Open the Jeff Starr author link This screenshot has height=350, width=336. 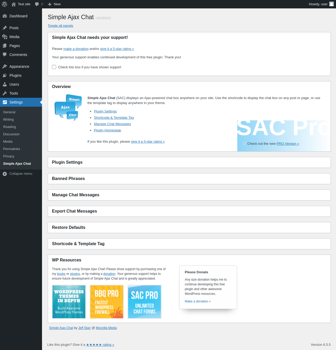click(85, 328)
